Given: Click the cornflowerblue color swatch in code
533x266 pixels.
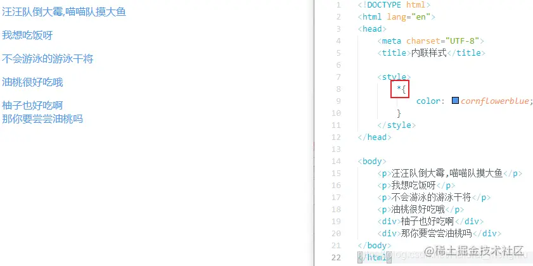Looking at the screenshot, I should (x=456, y=101).
